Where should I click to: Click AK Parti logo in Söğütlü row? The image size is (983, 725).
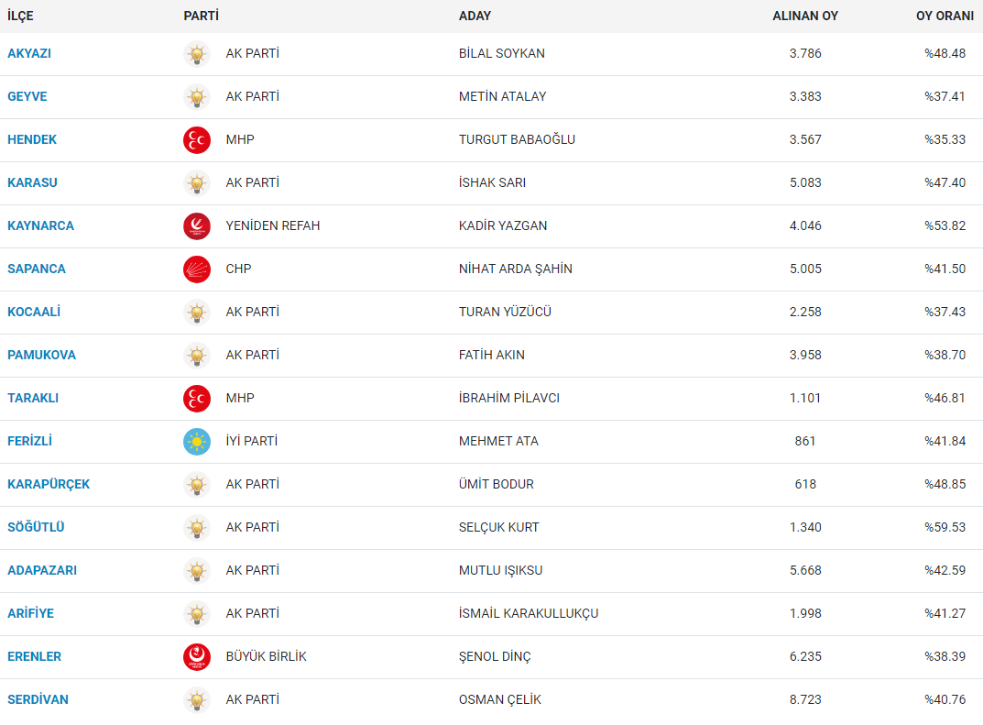pyautogui.click(x=197, y=527)
